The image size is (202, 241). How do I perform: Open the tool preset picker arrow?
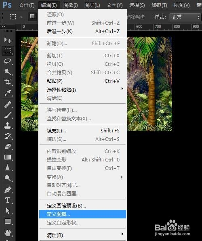coord(21,17)
